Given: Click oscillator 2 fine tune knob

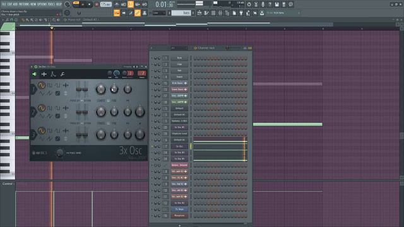Looking at the screenshot, I should tap(114, 112).
